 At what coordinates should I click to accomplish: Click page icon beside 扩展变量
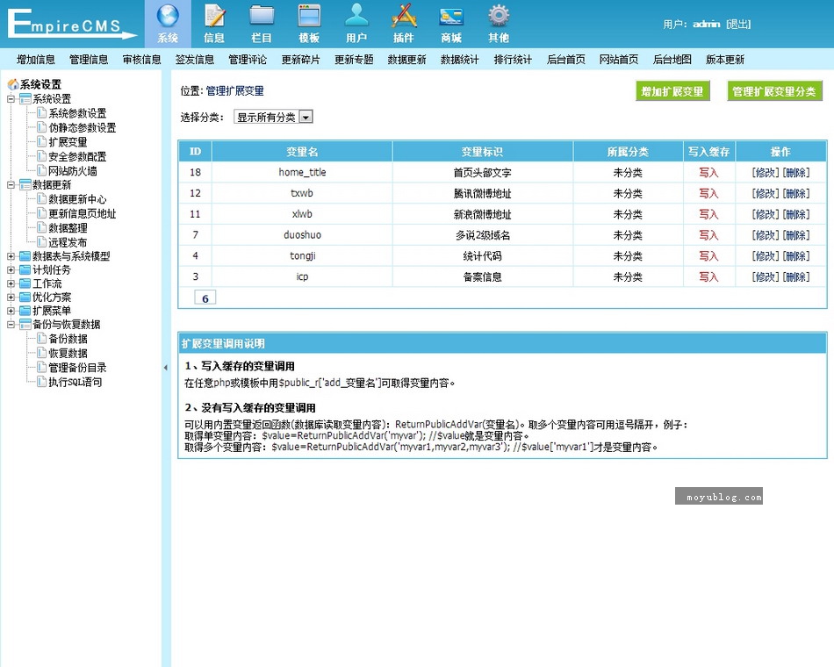(x=41, y=141)
